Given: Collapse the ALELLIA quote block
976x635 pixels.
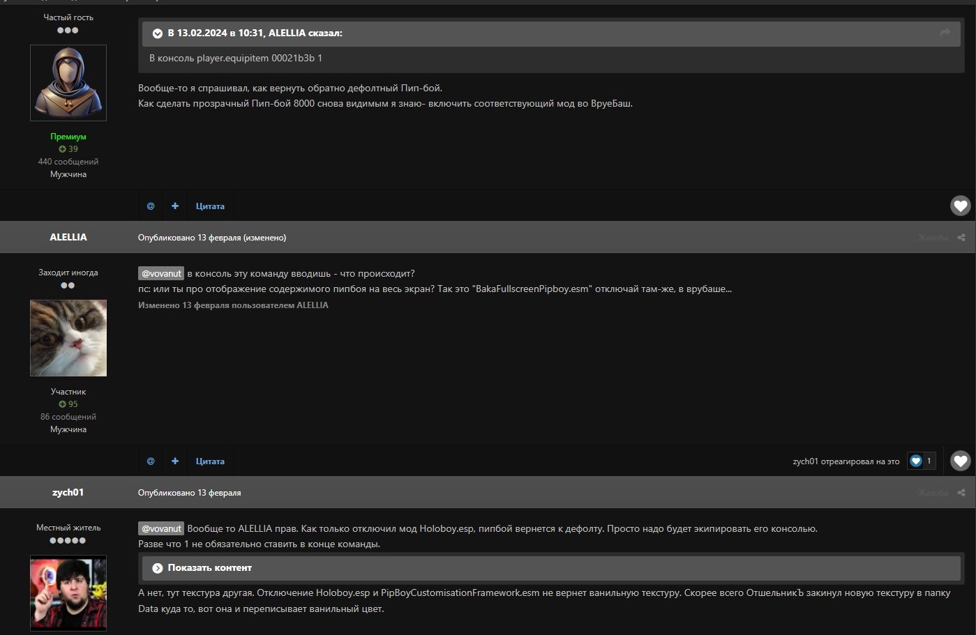Looking at the screenshot, I should (158, 33).
